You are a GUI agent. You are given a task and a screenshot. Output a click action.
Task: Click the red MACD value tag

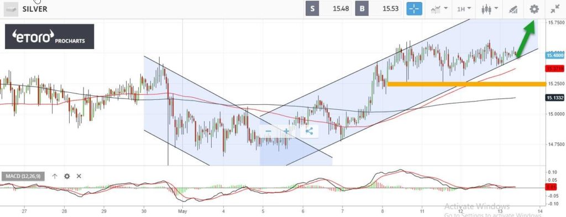pyautogui.click(x=552, y=187)
